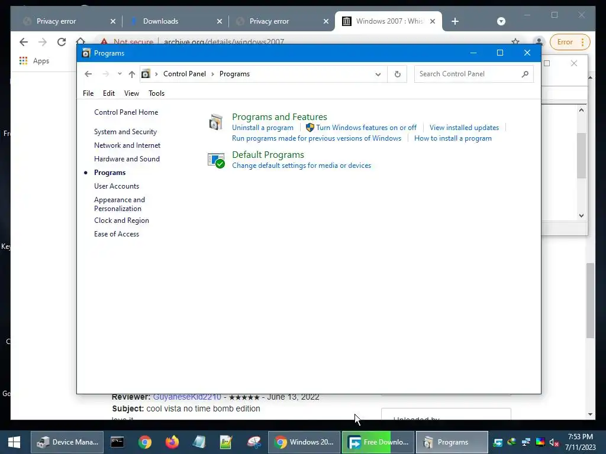Open Chrome profile avatar icon

(x=539, y=41)
